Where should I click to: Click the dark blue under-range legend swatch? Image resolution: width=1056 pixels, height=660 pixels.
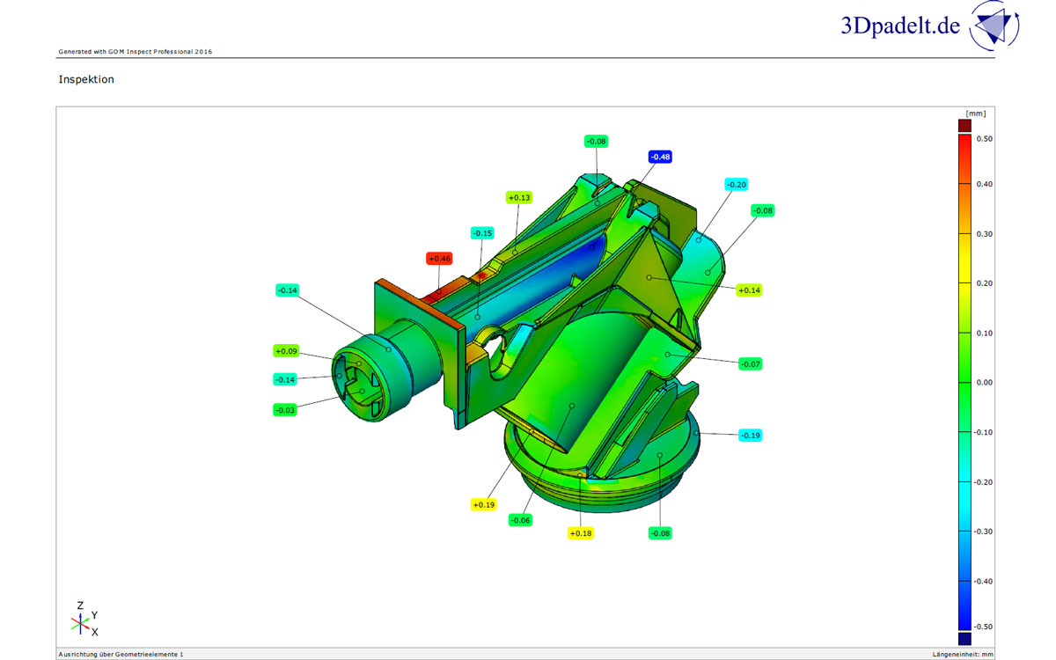964,639
